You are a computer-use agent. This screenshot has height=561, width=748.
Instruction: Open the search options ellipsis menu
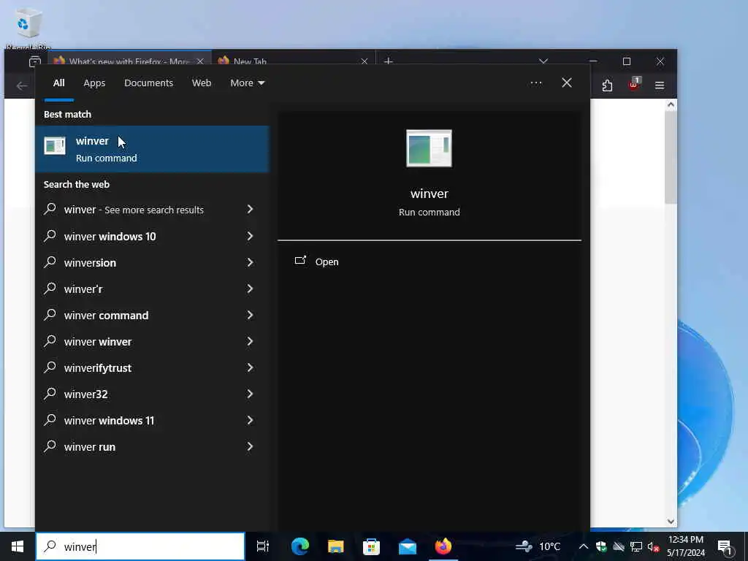pos(535,83)
